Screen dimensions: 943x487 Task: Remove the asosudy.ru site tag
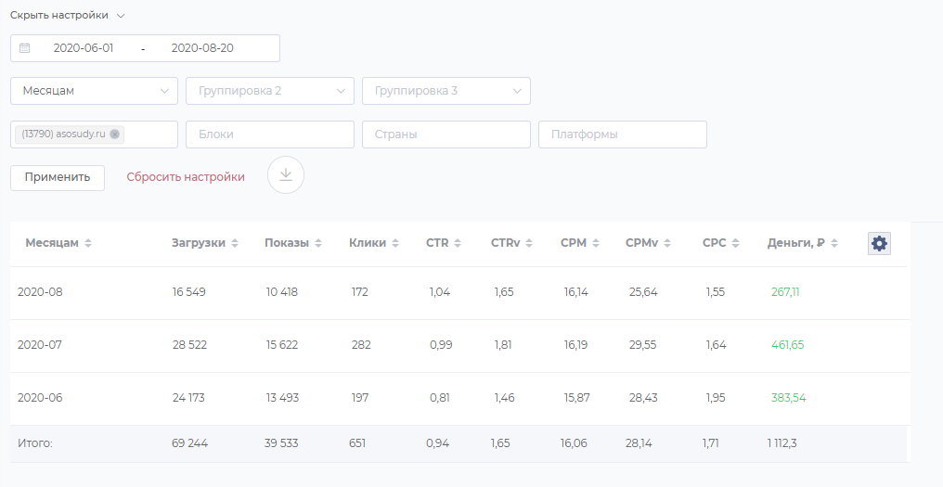(114, 135)
